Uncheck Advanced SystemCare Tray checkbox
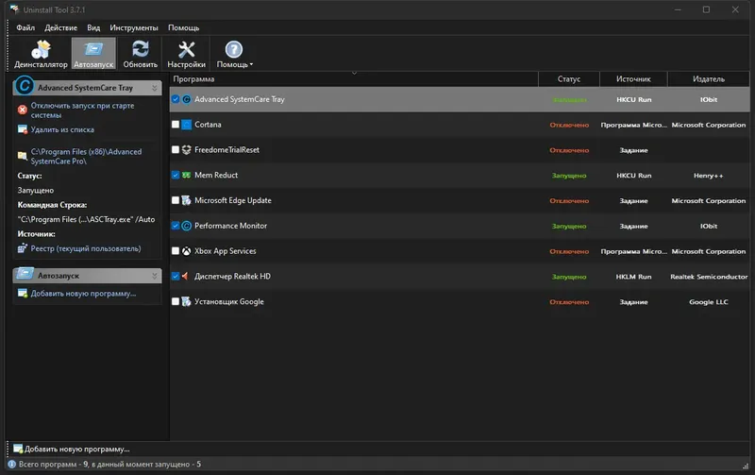 pos(176,99)
